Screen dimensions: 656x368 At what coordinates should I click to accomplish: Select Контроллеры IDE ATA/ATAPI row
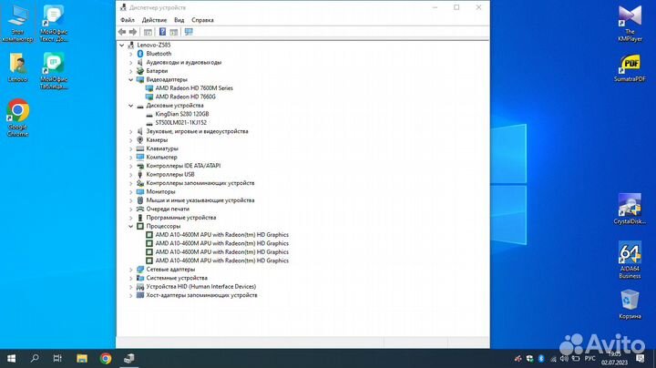(x=183, y=166)
